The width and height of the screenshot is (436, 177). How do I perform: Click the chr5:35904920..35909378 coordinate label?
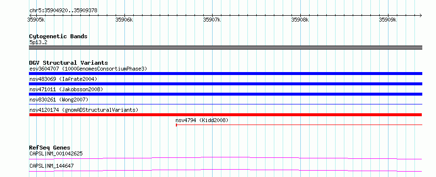(63, 10)
